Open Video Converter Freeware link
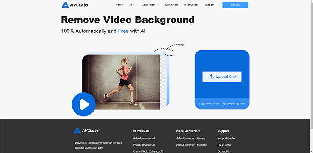This screenshot has width=313, height=153. (x=191, y=145)
